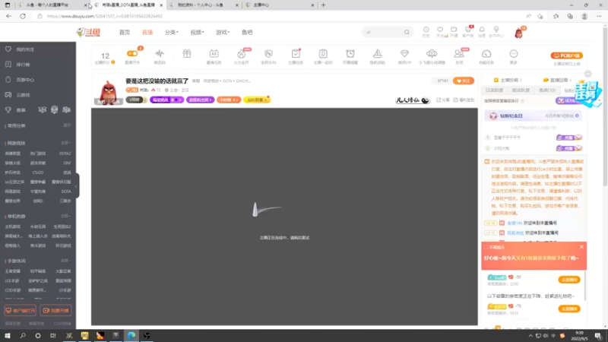The height and width of the screenshot is (342, 608).
Task: Click the browser refresh button
Action: click(23, 16)
